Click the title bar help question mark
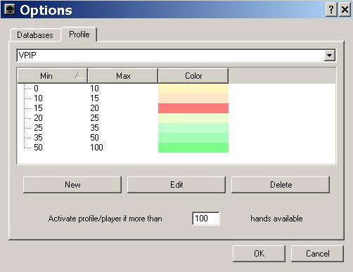The height and width of the screenshot is (272, 353). [331, 10]
